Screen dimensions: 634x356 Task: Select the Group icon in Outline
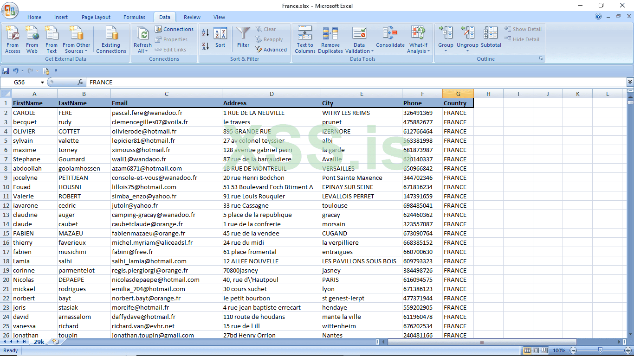(445, 39)
